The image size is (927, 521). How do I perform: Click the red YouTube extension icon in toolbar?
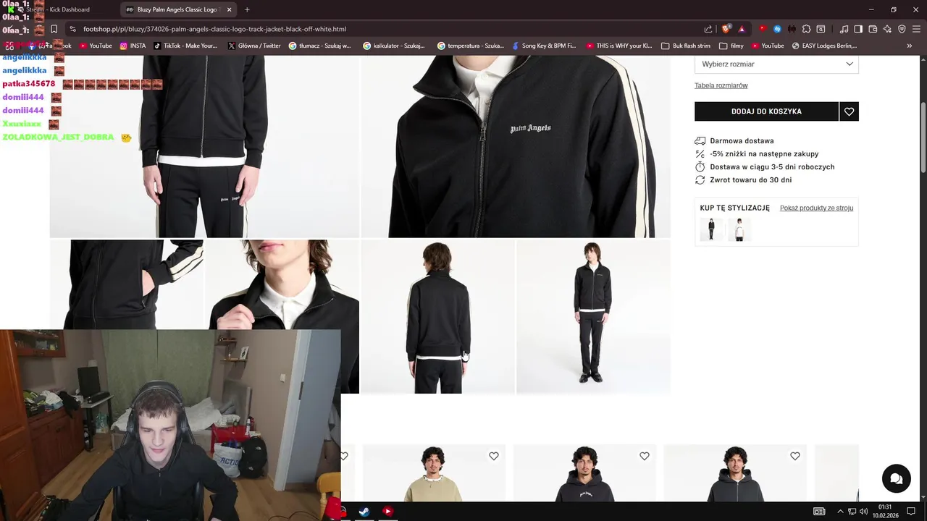click(x=762, y=29)
